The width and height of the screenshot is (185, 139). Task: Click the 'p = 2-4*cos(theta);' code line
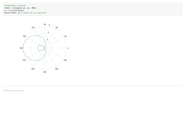14,10
